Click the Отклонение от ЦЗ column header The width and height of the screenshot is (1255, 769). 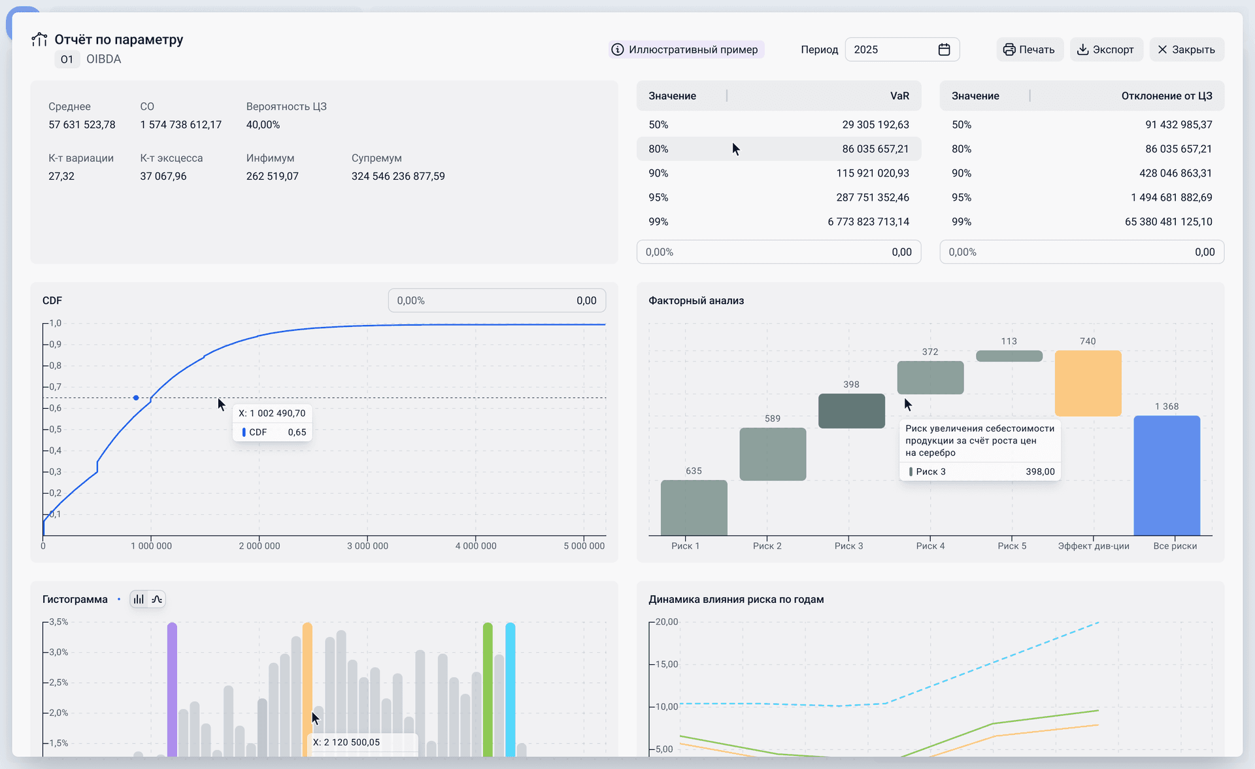[x=1166, y=96]
